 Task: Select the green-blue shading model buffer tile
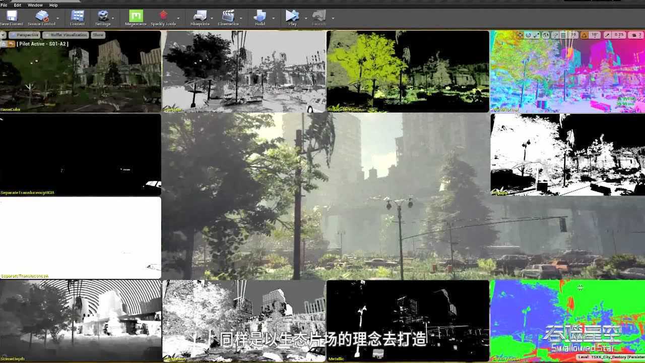tap(568, 321)
